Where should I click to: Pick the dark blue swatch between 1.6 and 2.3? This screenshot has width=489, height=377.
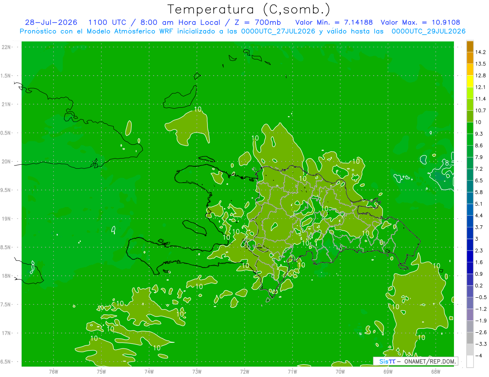click(x=470, y=256)
